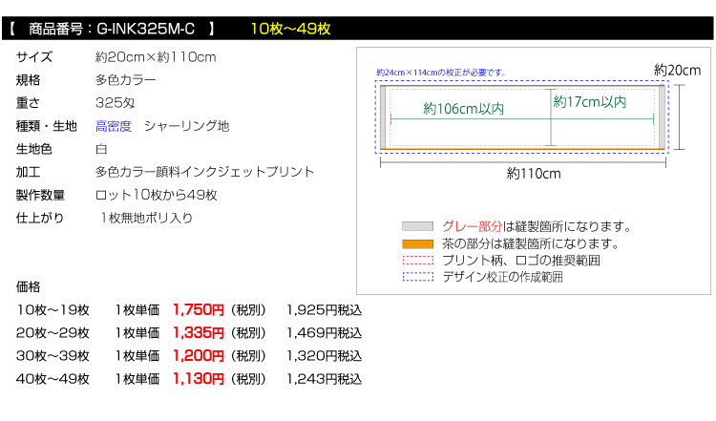Click 1,335円 unit price
The image size is (716, 421).
point(199,332)
